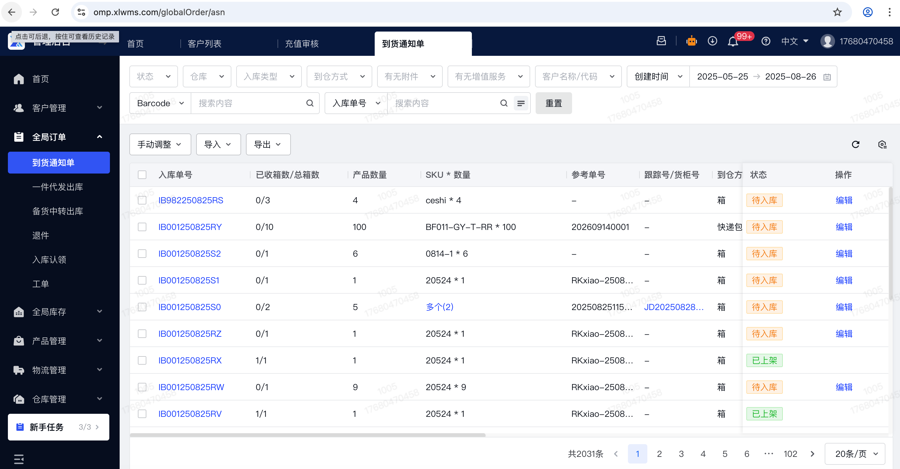900x469 pixels.
Task: Open the 客户名称/代码 dropdown
Action: click(x=578, y=76)
